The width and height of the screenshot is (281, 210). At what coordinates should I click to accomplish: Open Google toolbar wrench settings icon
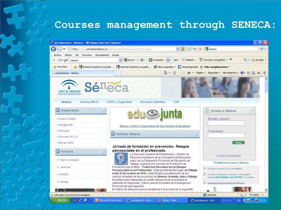point(245,60)
